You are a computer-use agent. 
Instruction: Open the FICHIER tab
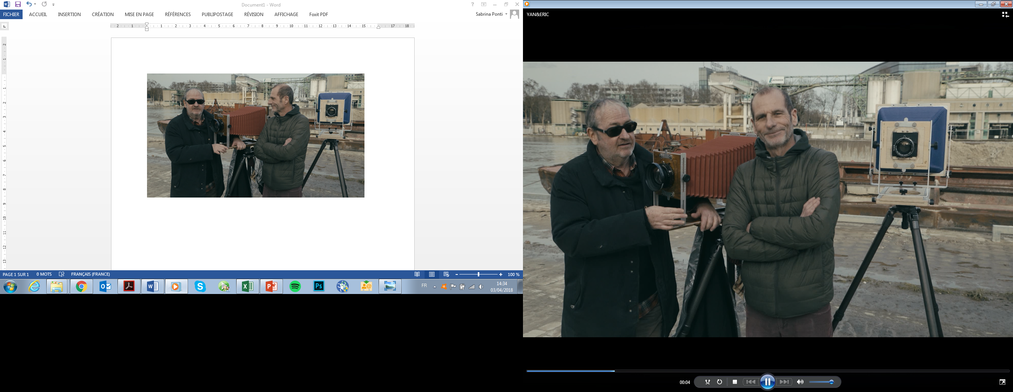pyautogui.click(x=11, y=14)
